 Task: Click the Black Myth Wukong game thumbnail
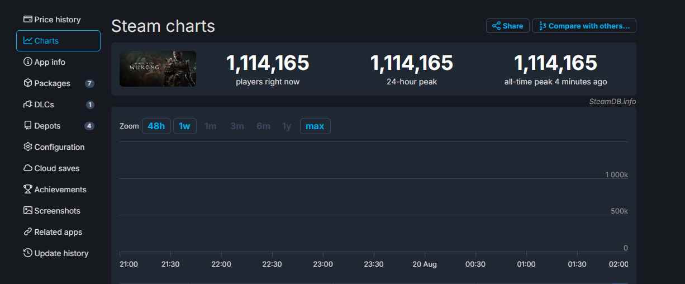tap(158, 69)
